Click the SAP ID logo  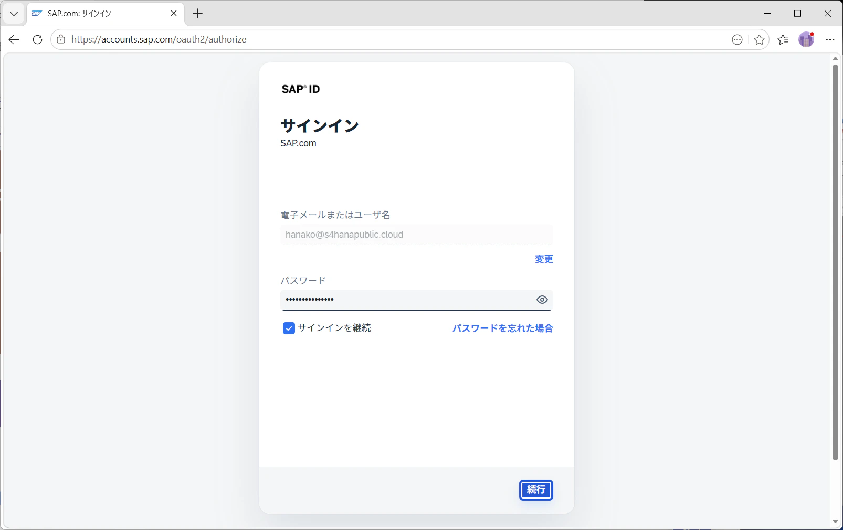point(301,89)
